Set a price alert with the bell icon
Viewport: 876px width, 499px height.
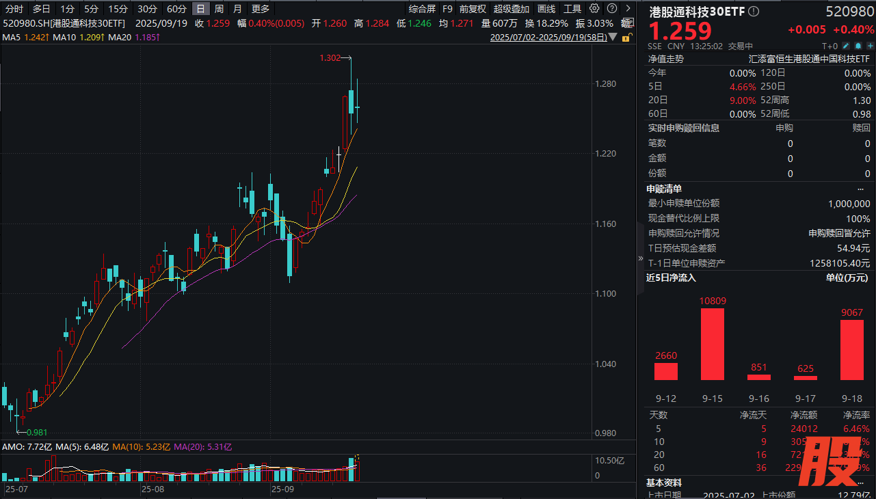(x=858, y=46)
